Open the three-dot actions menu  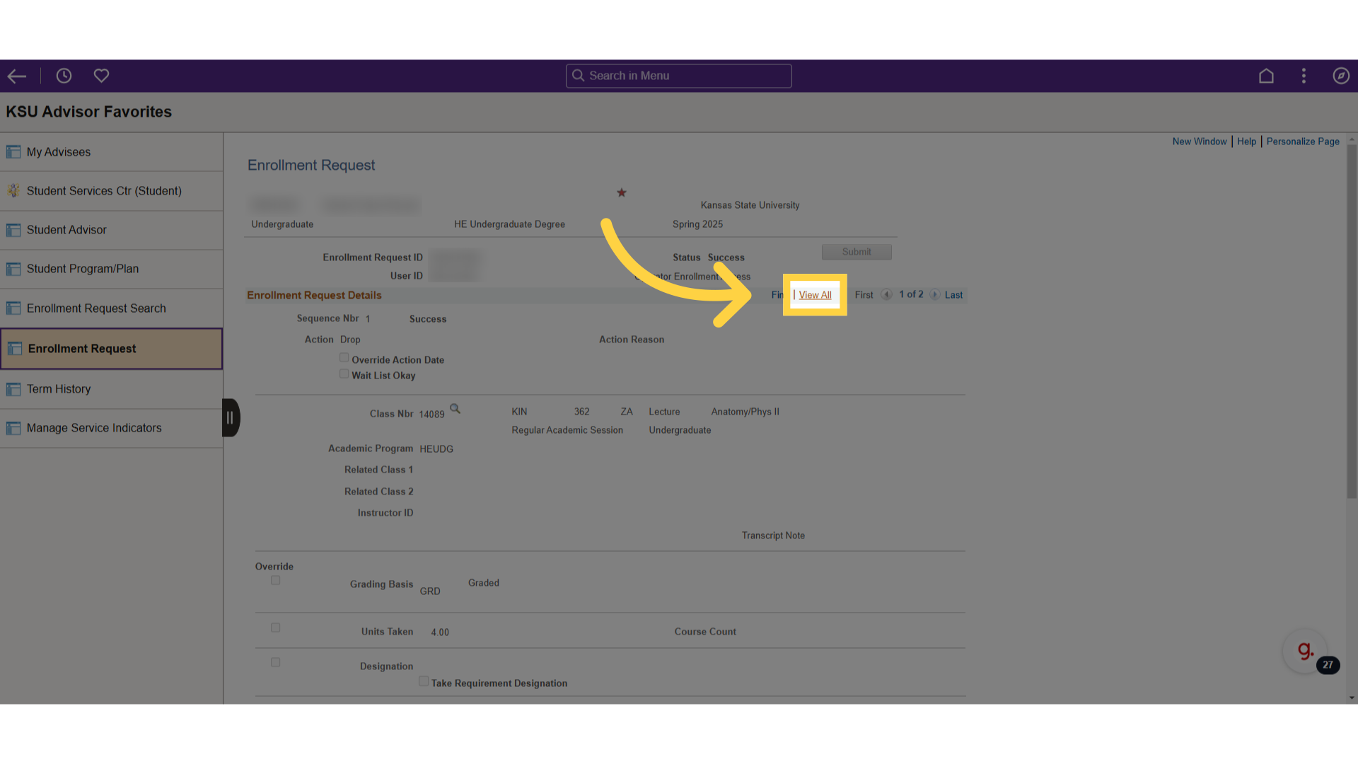pos(1304,76)
